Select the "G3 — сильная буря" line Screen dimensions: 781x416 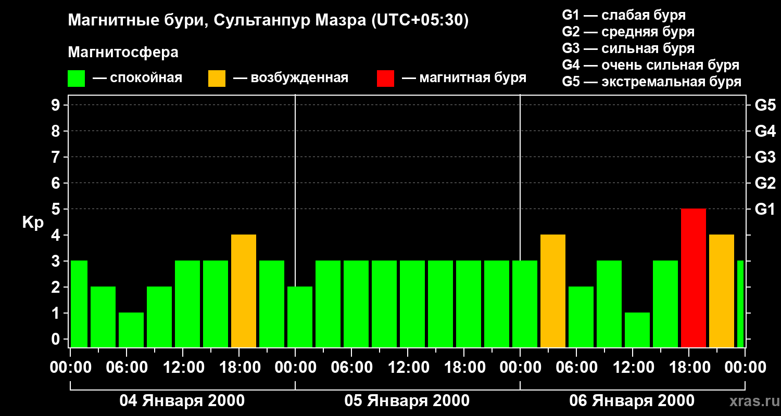[628, 48]
